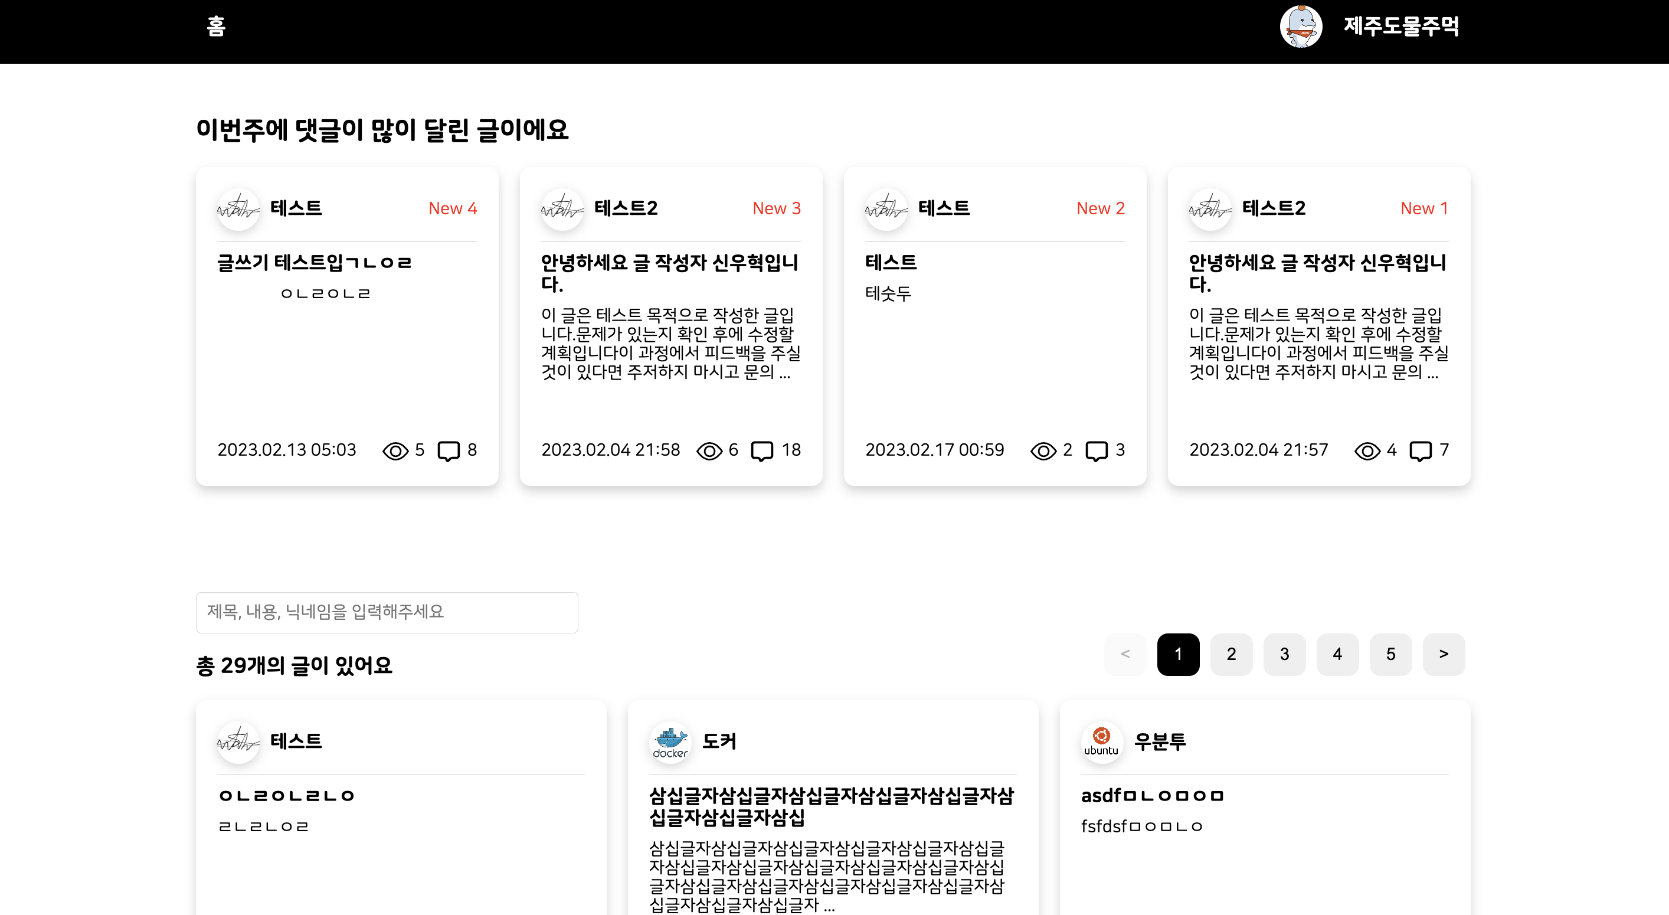Viewport: 1669px width, 915px height.
Task: Click the eye icon showing 2 views
Action: pos(1043,450)
